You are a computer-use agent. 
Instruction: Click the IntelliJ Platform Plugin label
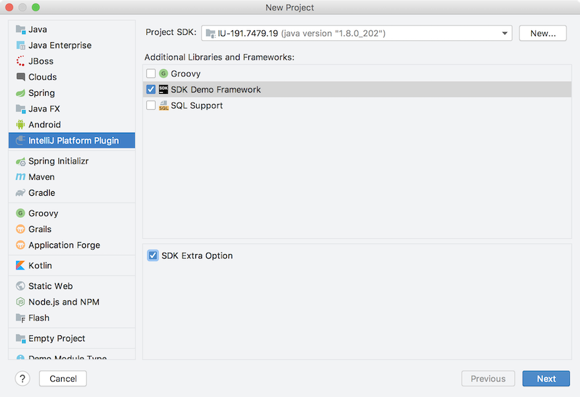pyautogui.click(x=74, y=140)
